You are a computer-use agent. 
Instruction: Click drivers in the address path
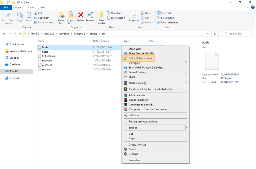click(93, 34)
